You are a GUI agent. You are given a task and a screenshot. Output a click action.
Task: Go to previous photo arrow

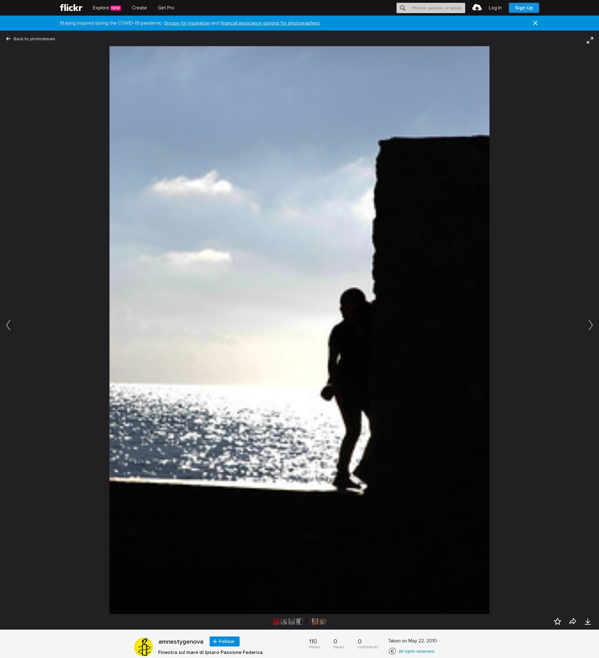click(x=8, y=325)
